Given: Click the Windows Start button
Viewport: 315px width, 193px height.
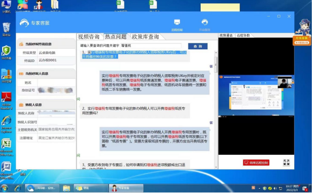Looking at the screenshot, I should [4, 188].
